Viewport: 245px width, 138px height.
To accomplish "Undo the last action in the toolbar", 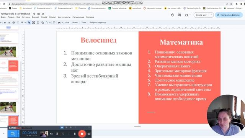I will pyautogui.click(x=5, y=23).
